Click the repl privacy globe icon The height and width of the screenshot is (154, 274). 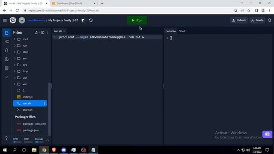pyautogui.click(x=83, y=20)
